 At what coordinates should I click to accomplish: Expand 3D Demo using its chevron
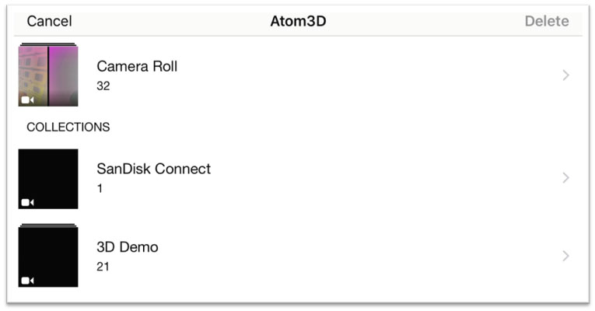[x=565, y=256]
